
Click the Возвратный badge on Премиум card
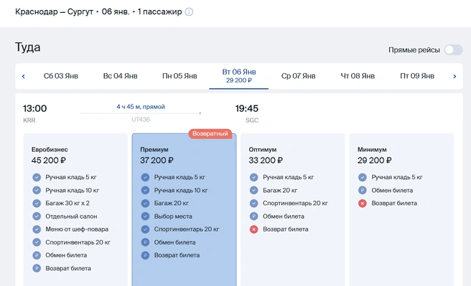[210, 134]
